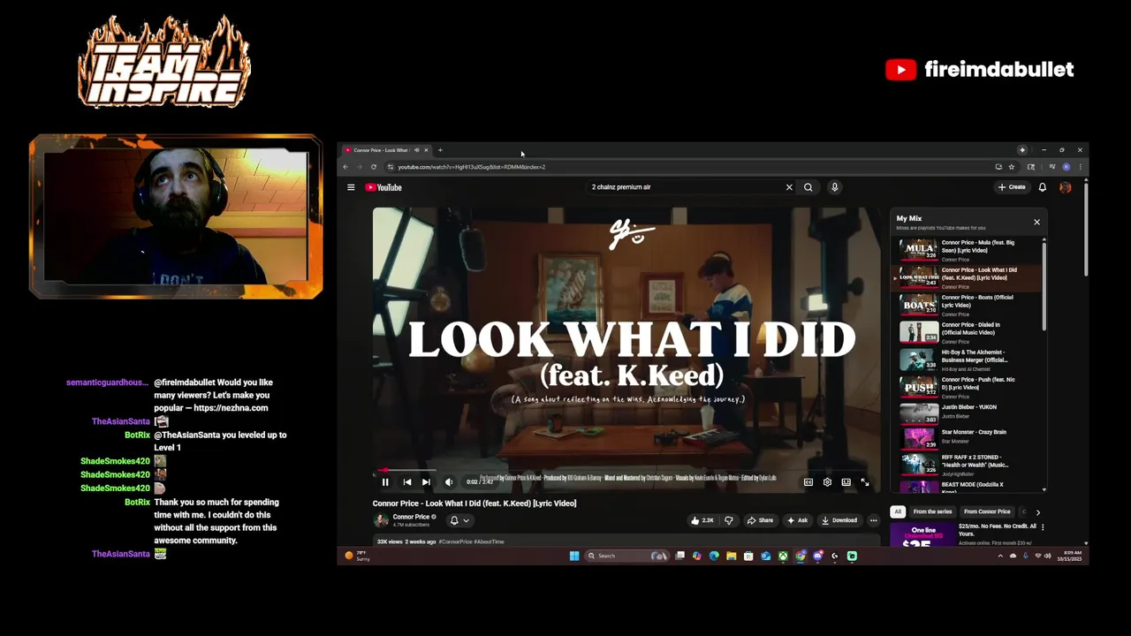The height and width of the screenshot is (636, 1131).
Task: Mute the tab via speaker icon
Action: click(x=417, y=150)
